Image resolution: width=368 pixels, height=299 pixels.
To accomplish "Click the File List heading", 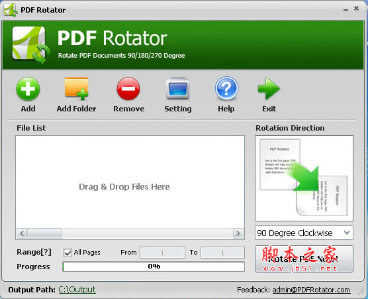I will coord(31,128).
